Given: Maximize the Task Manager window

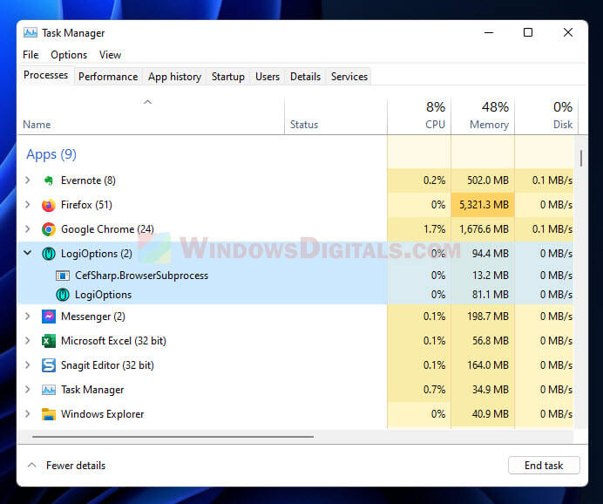Looking at the screenshot, I should (528, 33).
